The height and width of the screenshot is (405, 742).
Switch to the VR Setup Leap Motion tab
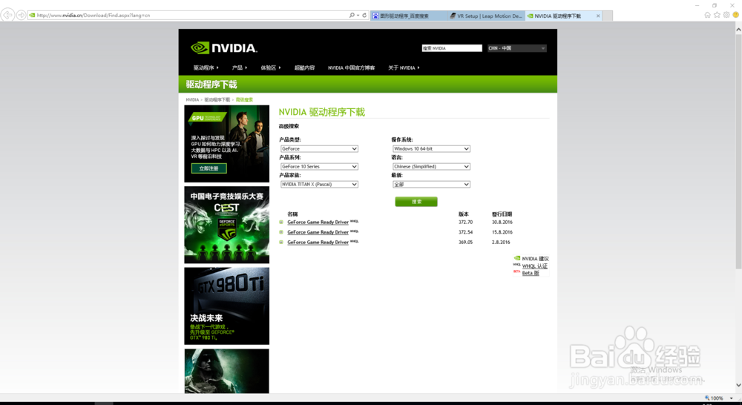tap(486, 16)
